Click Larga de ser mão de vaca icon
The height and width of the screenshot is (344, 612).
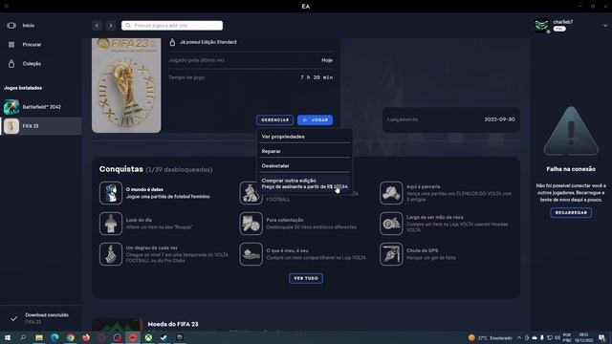[391, 224]
